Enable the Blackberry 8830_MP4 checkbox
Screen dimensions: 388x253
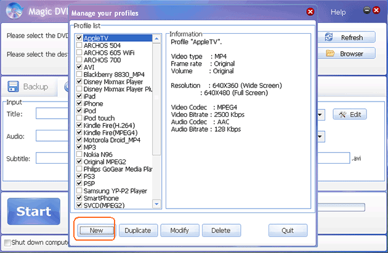coord(79,74)
